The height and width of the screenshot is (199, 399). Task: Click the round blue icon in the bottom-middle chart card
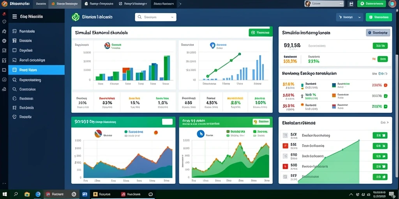pos(201,134)
